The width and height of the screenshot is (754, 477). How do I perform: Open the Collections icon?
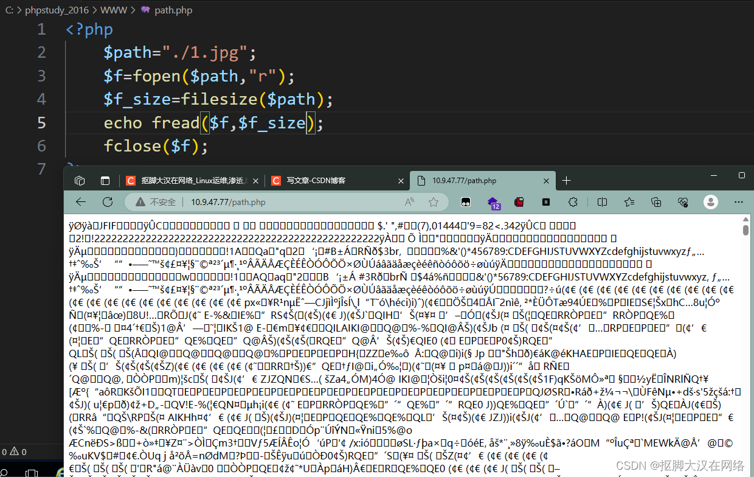(x=655, y=202)
